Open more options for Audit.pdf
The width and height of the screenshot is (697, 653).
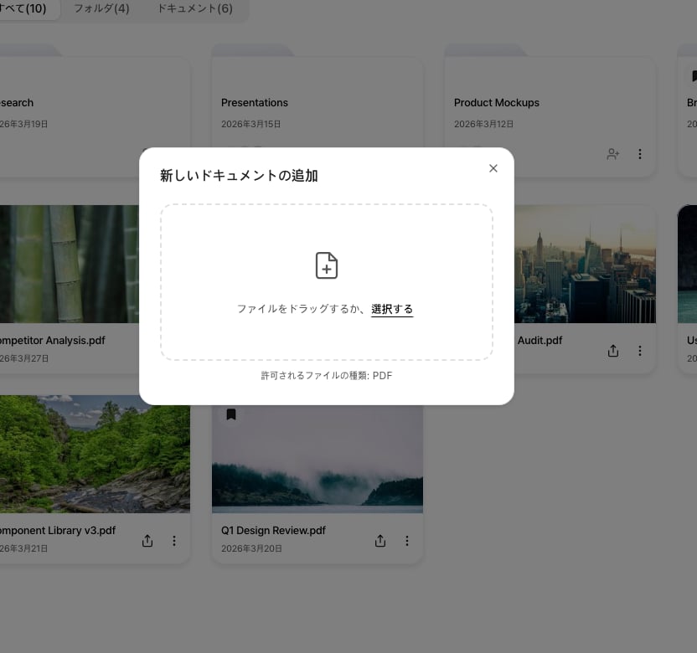pyautogui.click(x=640, y=351)
